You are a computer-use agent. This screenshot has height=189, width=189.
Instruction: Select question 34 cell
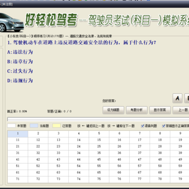(79, 153)
